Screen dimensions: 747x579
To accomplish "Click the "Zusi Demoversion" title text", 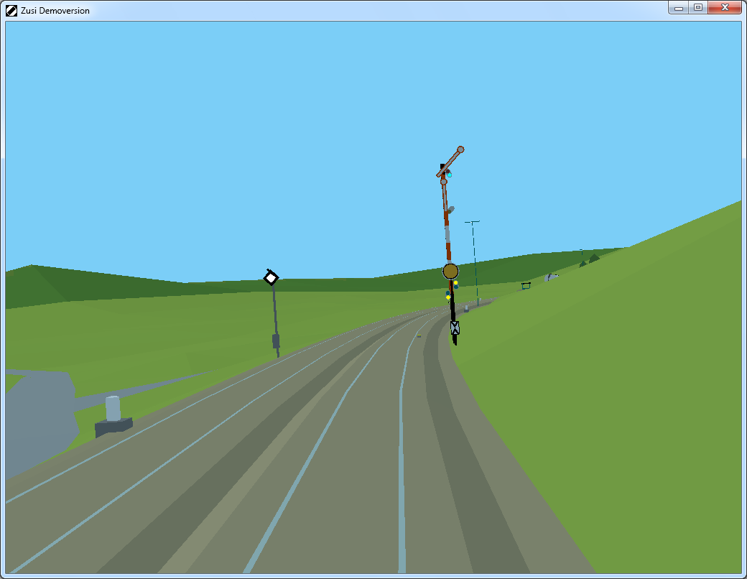I will (55, 11).
